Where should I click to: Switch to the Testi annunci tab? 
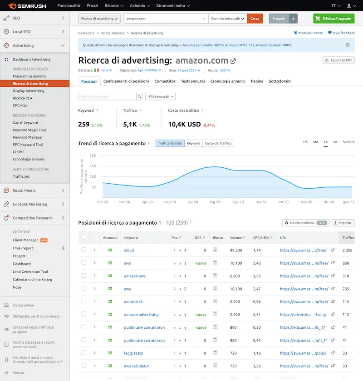193,81
